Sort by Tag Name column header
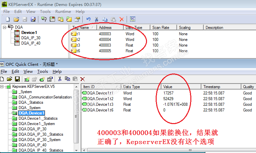Screen dimensions: 256x153 [x=84, y=28]
